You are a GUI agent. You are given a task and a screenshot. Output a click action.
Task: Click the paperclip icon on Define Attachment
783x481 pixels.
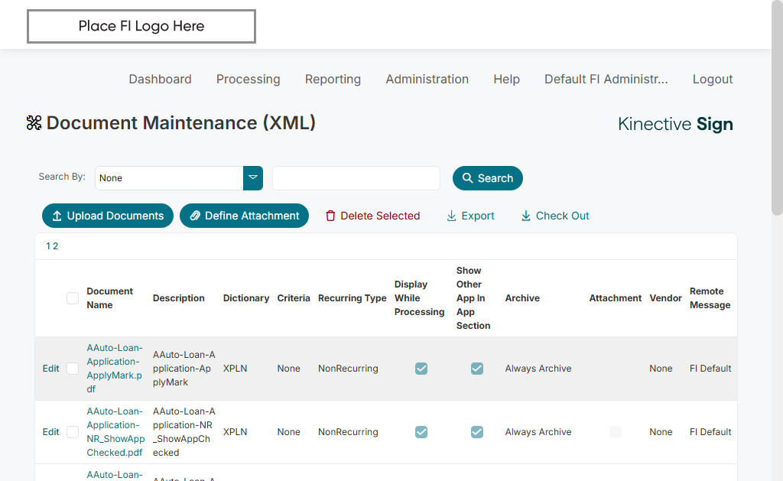[195, 216]
